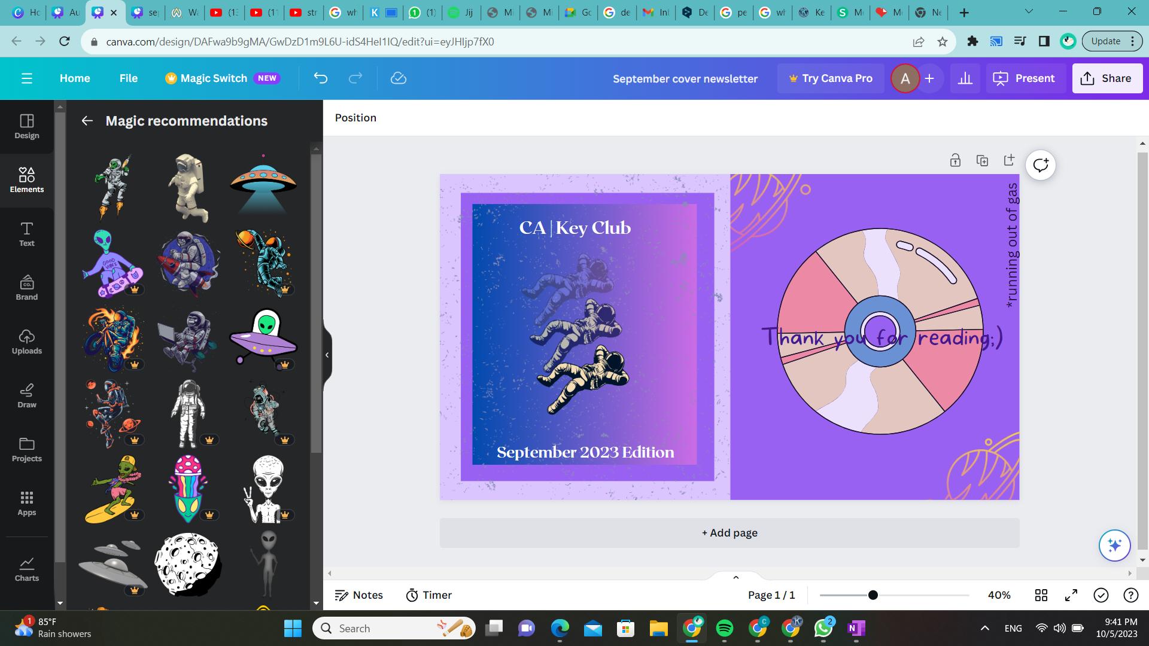Open grid view of pages
The height and width of the screenshot is (646, 1149).
point(1041,595)
